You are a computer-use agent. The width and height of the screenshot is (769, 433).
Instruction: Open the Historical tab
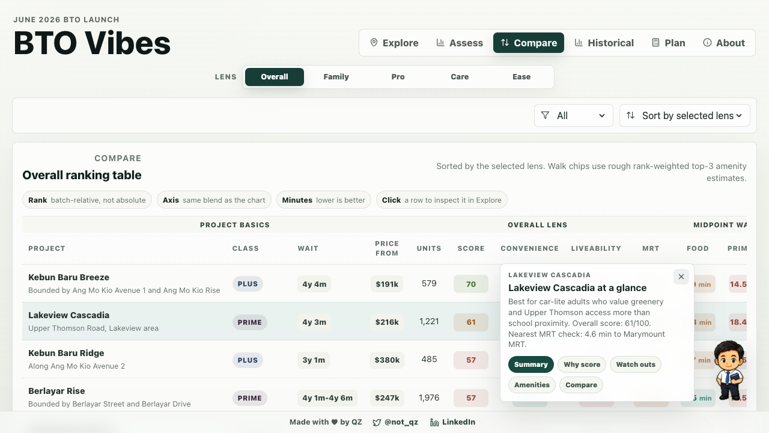coord(604,43)
